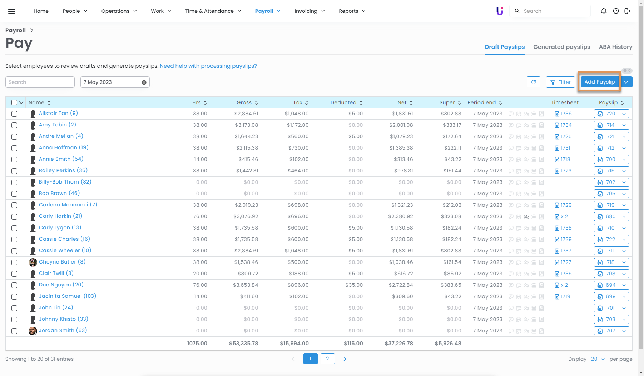Open the Time & Attendance menu
Screen dimensions: 644x376
click(213, 11)
